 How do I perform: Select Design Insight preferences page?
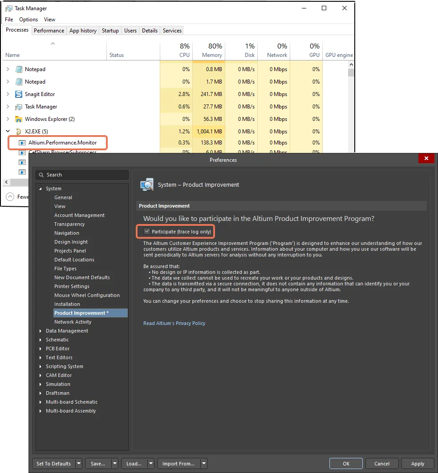71,242
